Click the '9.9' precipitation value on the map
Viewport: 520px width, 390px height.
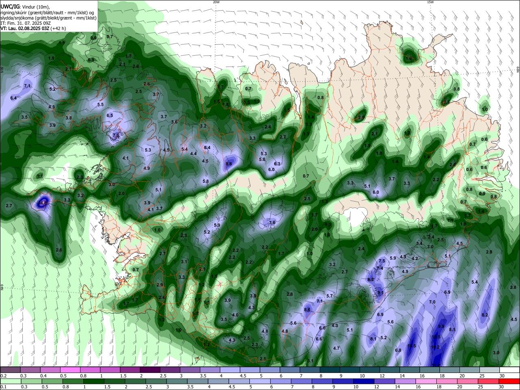pos(442,327)
